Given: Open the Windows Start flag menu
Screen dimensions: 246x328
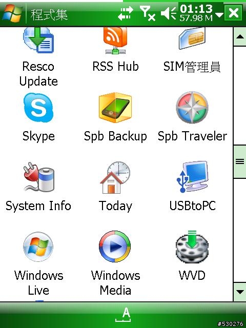Looking at the screenshot, I should pyautogui.click(x=12, y=13).
